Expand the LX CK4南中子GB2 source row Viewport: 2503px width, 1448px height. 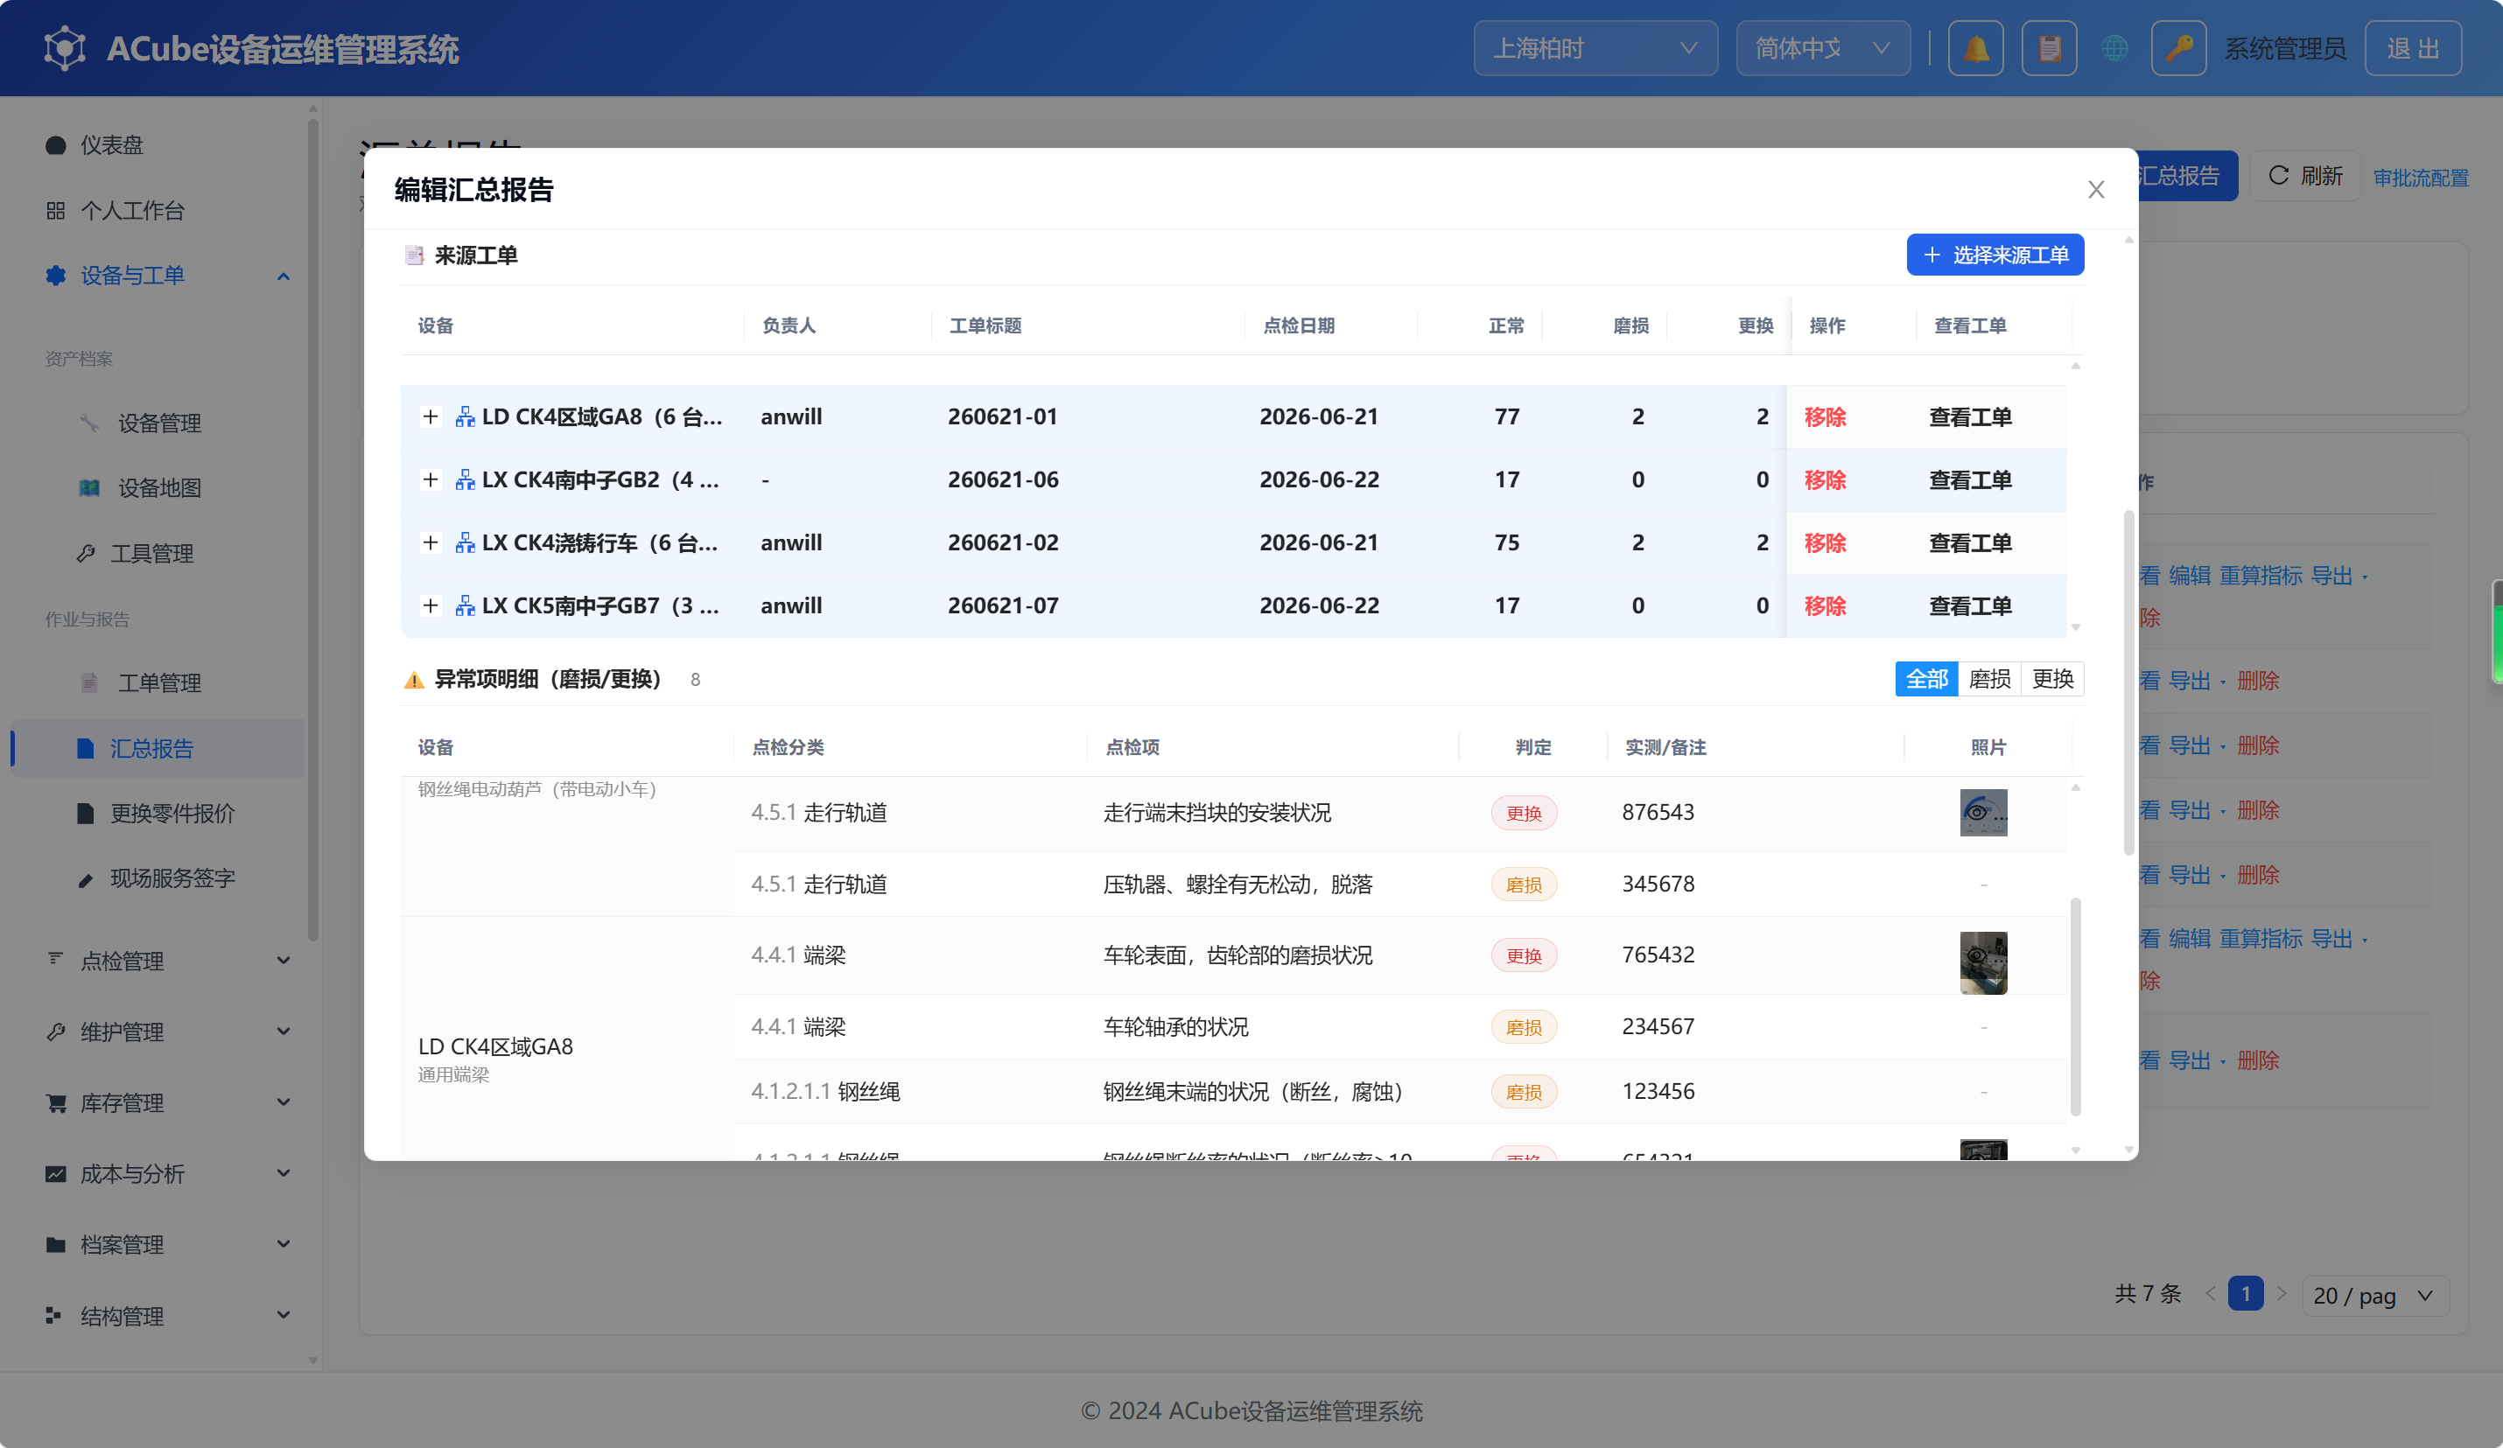tap(430, 479)
